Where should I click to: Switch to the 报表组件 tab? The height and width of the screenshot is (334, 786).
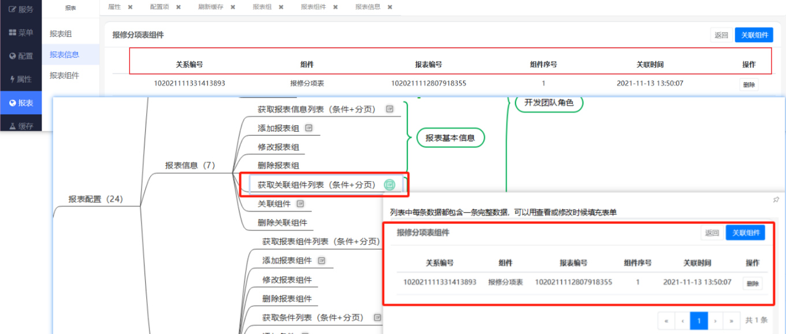point(313,7)
